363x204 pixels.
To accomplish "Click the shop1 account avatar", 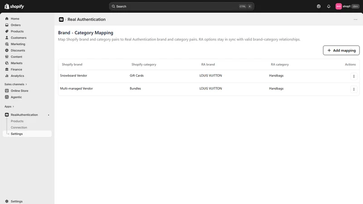I will [338, 6].
